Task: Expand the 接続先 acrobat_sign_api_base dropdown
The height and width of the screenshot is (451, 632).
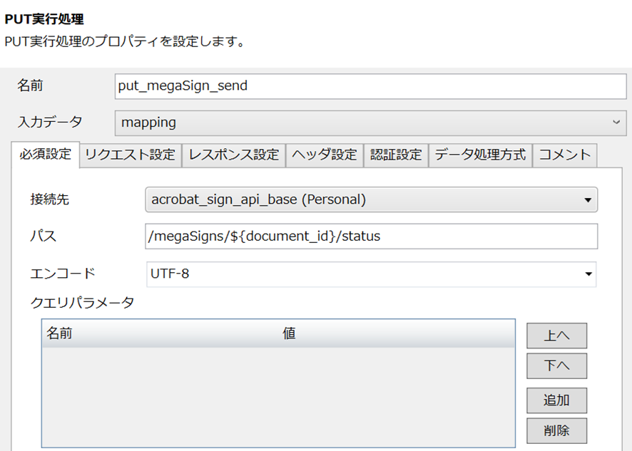Action: 370,200
